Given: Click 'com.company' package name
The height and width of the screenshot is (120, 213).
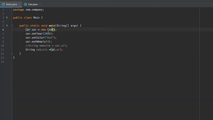Looking at the screenshot, I should pos(34,10).
